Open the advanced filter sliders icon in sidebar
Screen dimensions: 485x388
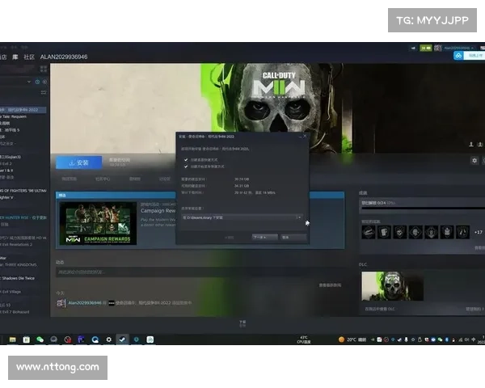click(44, 92)
